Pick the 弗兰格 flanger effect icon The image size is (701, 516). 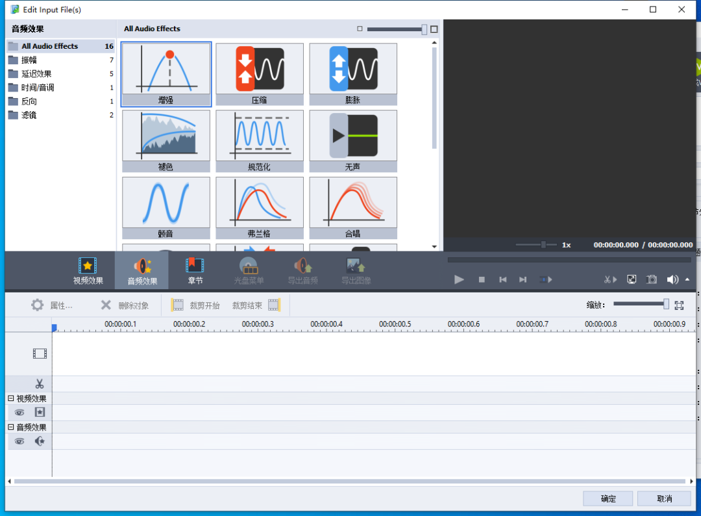(x=259, y=208)
